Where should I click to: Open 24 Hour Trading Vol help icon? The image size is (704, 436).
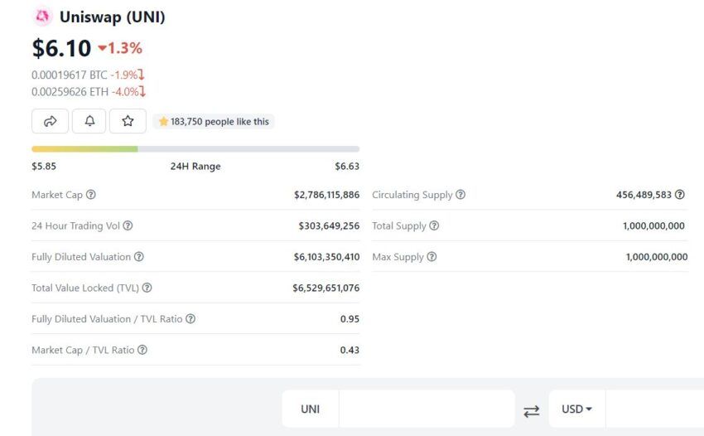click(x=128, y=225)
